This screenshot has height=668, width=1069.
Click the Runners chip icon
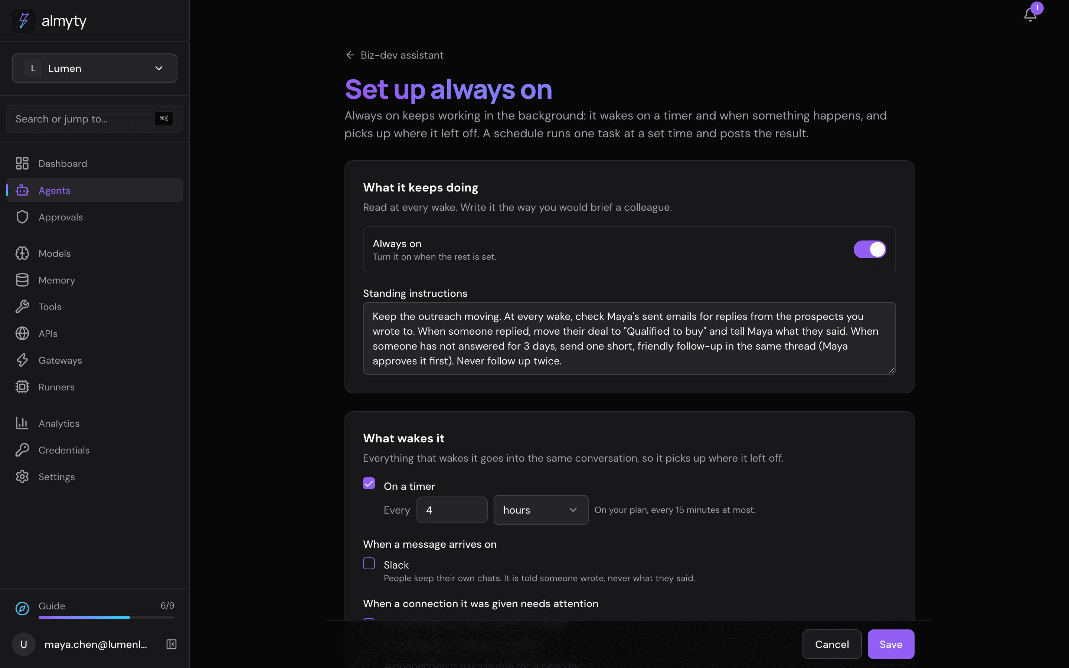(x=22, y=387)
